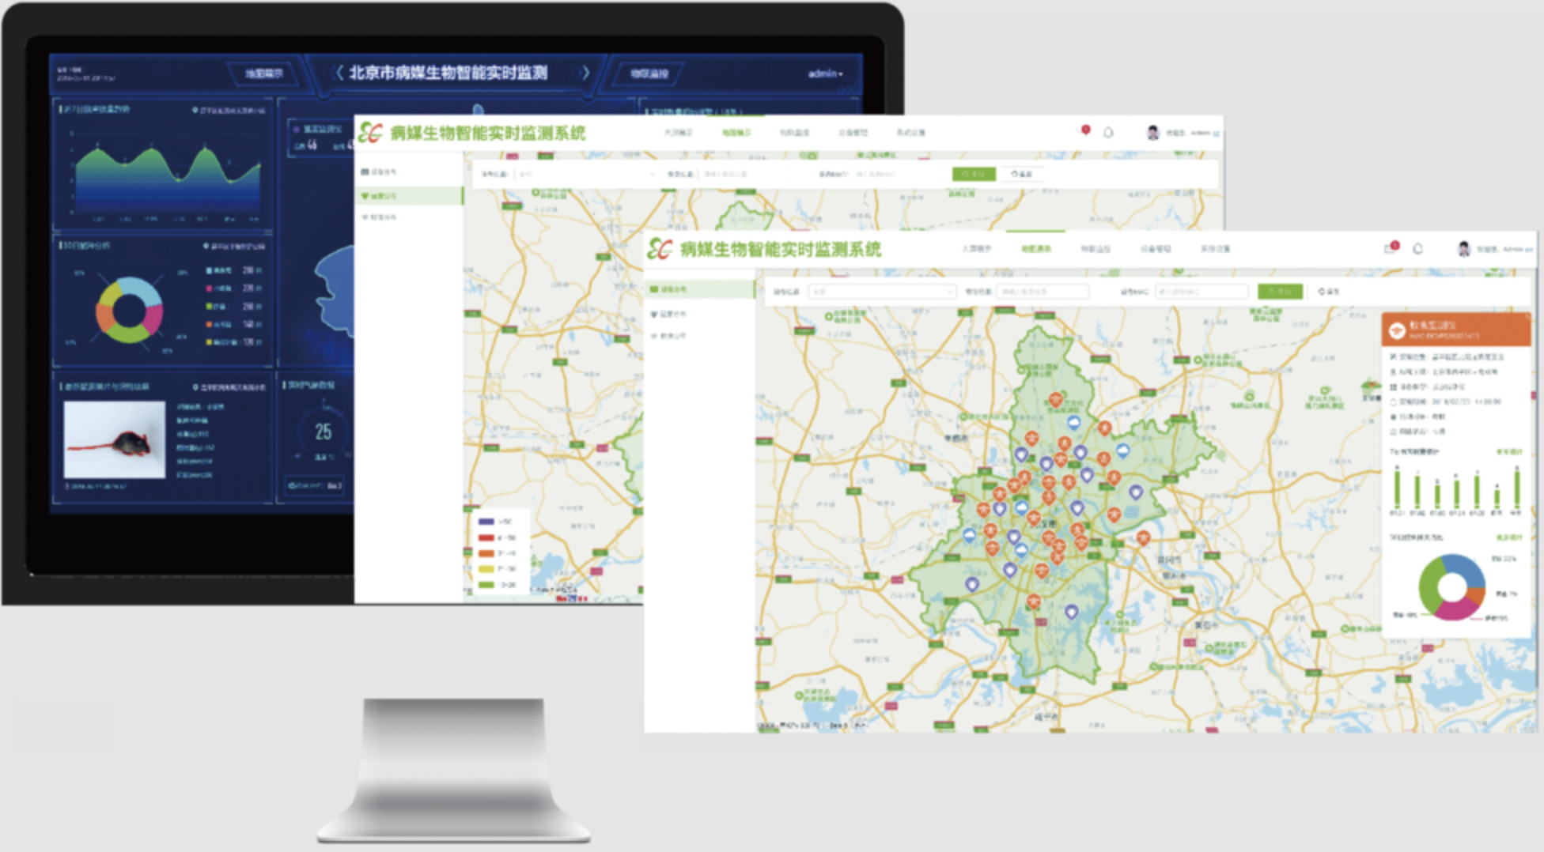
Task: Select the 物联监控 tab in the front window
Action: coord(1096,249)
